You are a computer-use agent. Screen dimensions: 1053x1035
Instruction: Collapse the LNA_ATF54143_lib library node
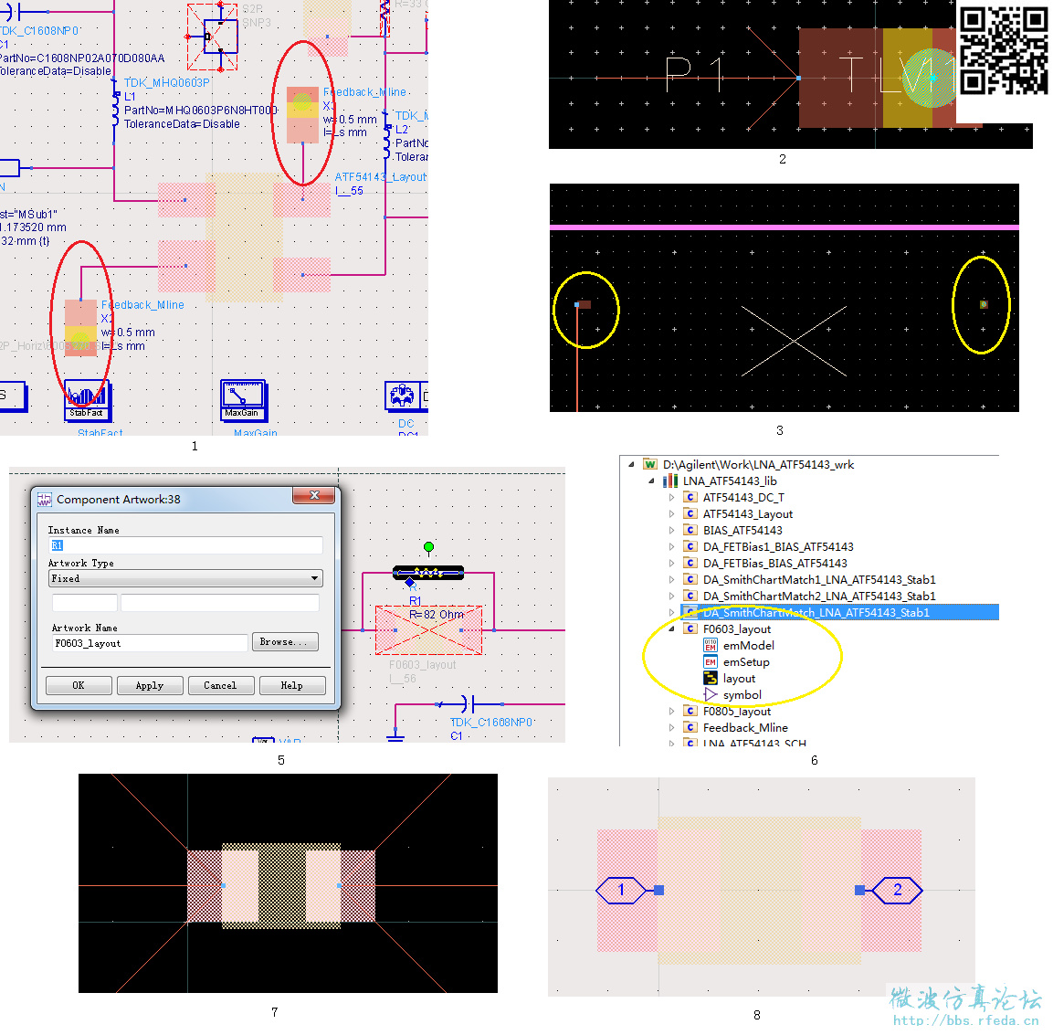click(651, 481)
